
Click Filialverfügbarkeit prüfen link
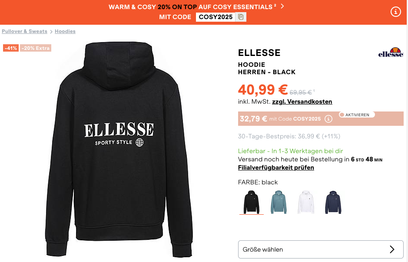tap(276, 167)
